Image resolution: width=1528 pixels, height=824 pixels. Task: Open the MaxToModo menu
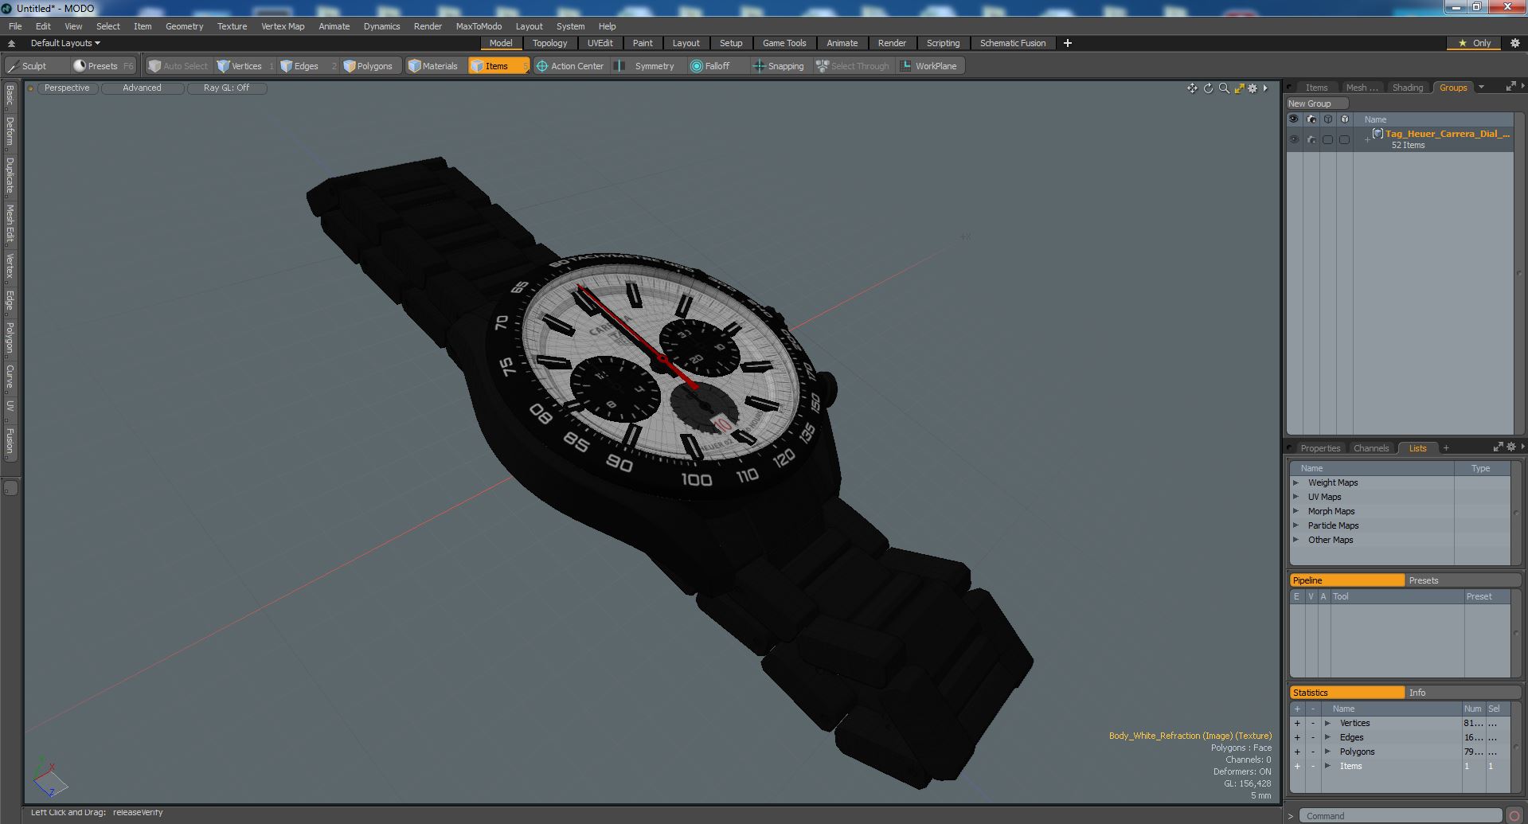(x=479, y=26)
